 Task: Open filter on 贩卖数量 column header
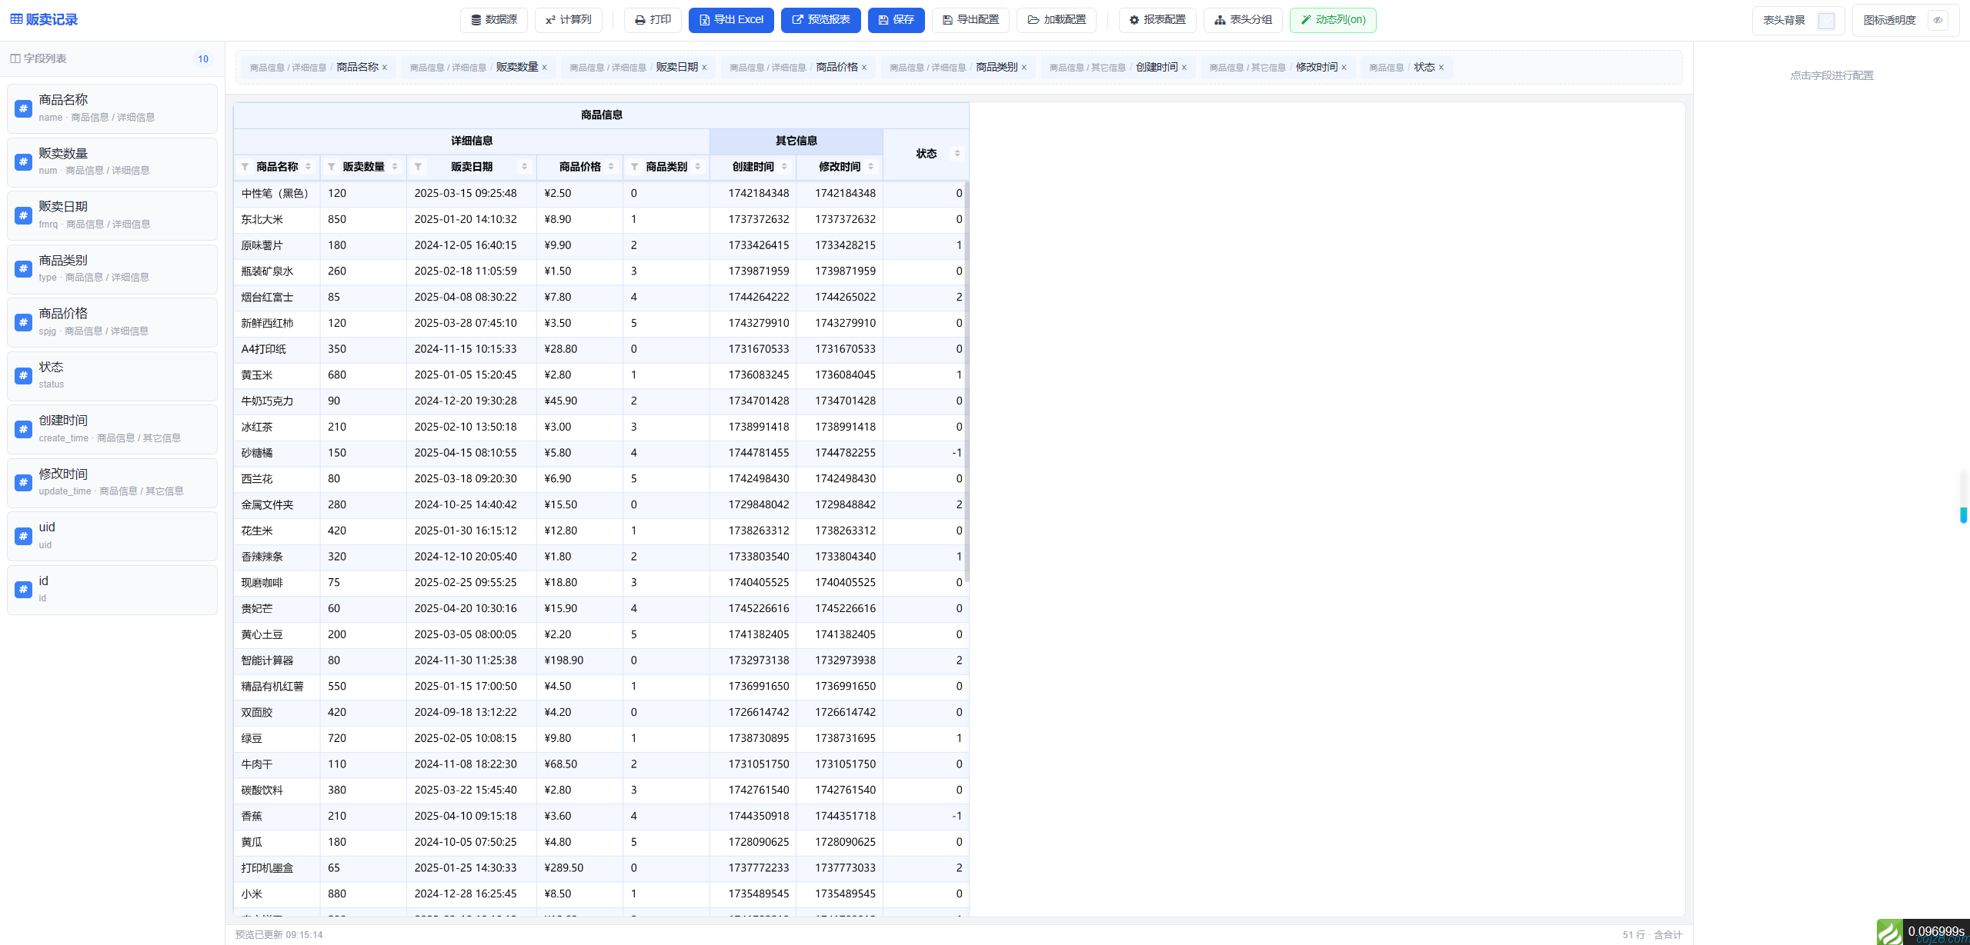click(x=332, y=167)
